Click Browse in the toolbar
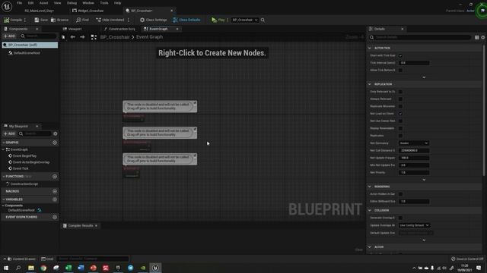The width and height of the screenshot is (487, 273). [59, 20]
